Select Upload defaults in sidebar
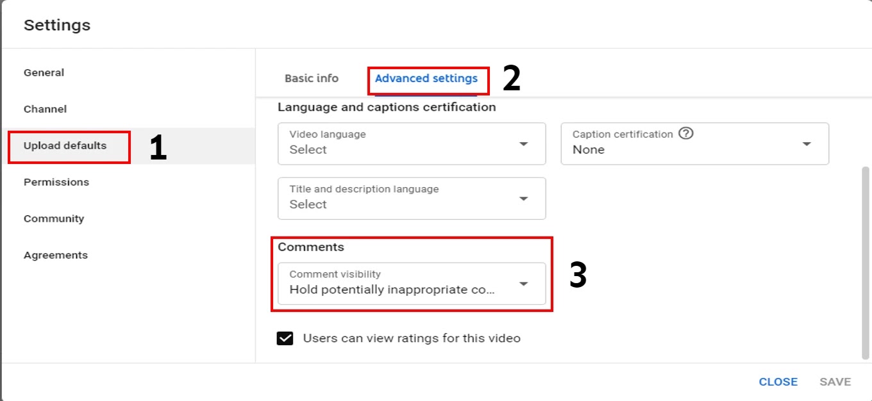This screenshot has height=401, width=872. pyautogui.click(x=65, y=145)
